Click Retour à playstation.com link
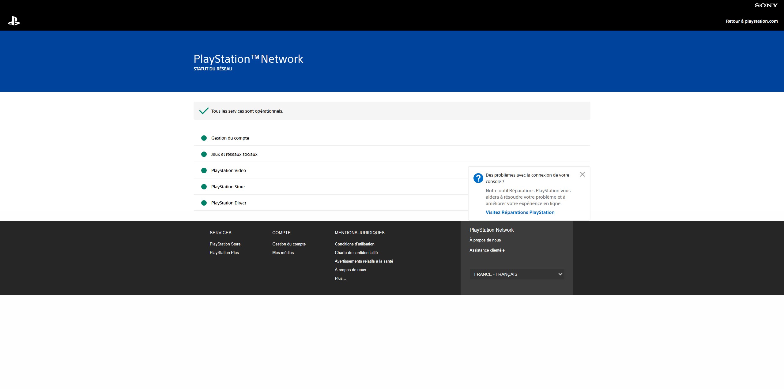The height and width of the screenshot is (389, 784). 752,21
